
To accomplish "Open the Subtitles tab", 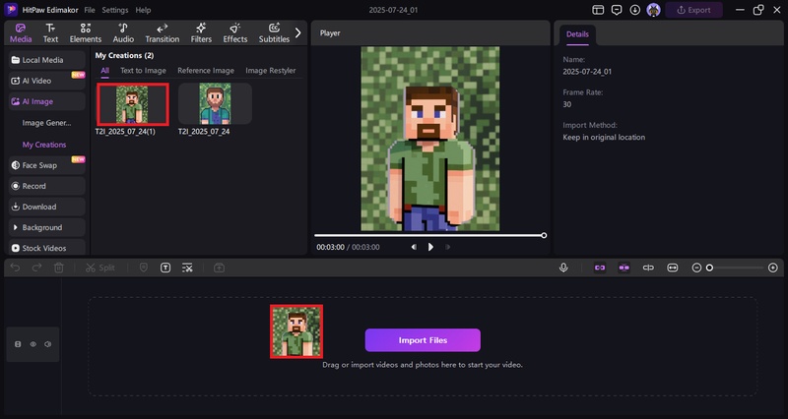I will click(x=274, y=33).
